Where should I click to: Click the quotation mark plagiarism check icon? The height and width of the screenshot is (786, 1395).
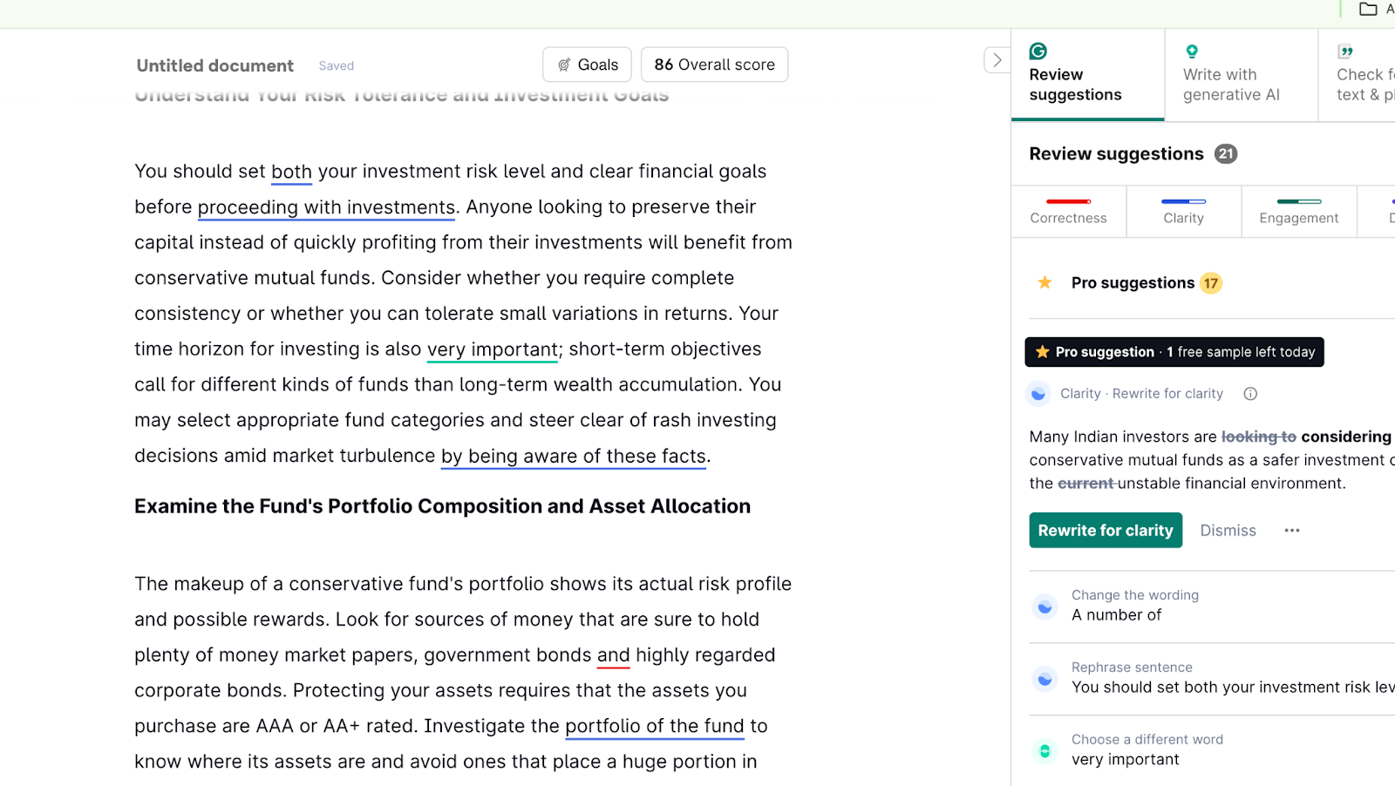(1345, 51)
